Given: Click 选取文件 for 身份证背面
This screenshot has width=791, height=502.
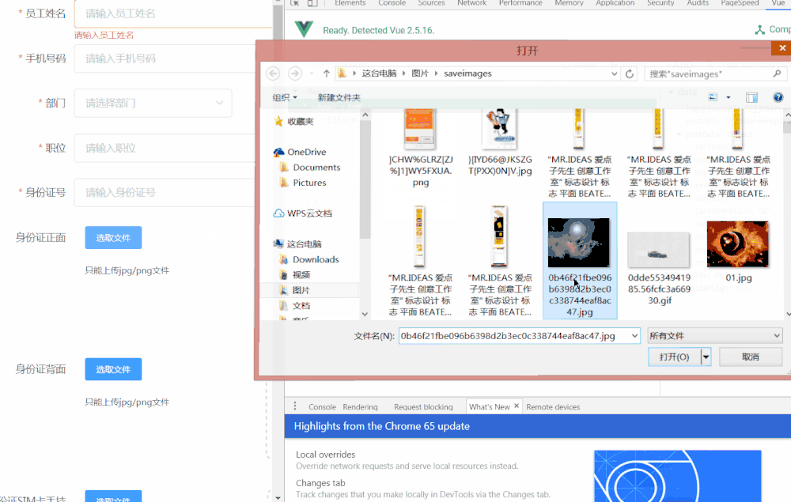Looking at the screenshot, I should pos(113,369).
